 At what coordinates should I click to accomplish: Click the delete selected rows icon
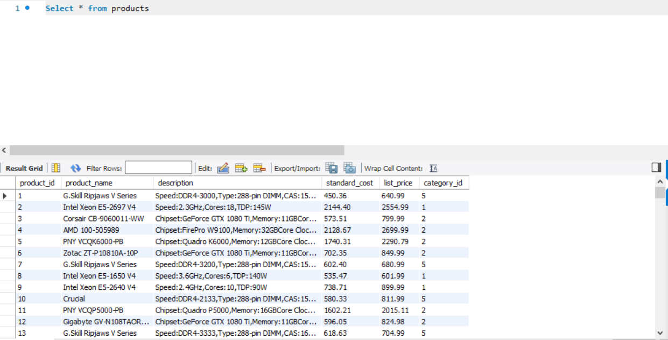[x=259, y=168]
